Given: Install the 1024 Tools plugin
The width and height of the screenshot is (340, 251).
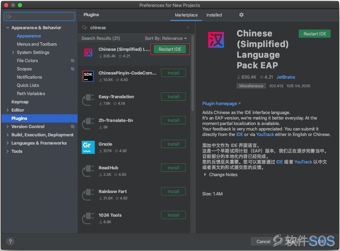Looking at the screenshot, I should tap(173, 215).
